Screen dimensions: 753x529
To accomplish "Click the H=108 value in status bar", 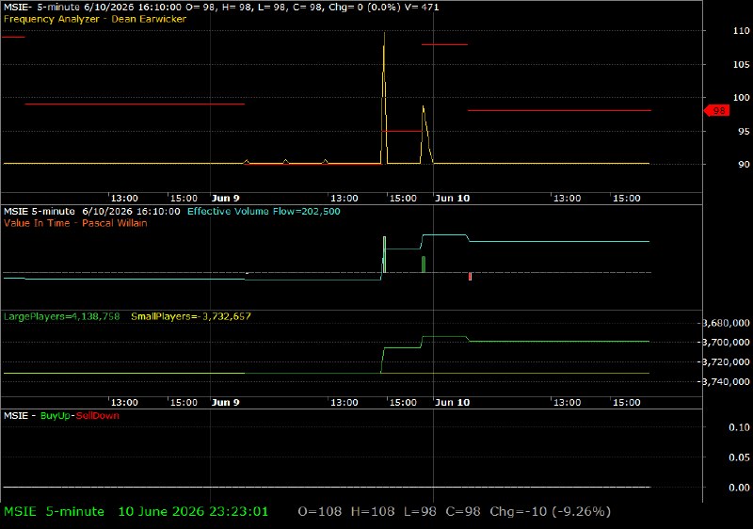I will click(x=373, y=512).
